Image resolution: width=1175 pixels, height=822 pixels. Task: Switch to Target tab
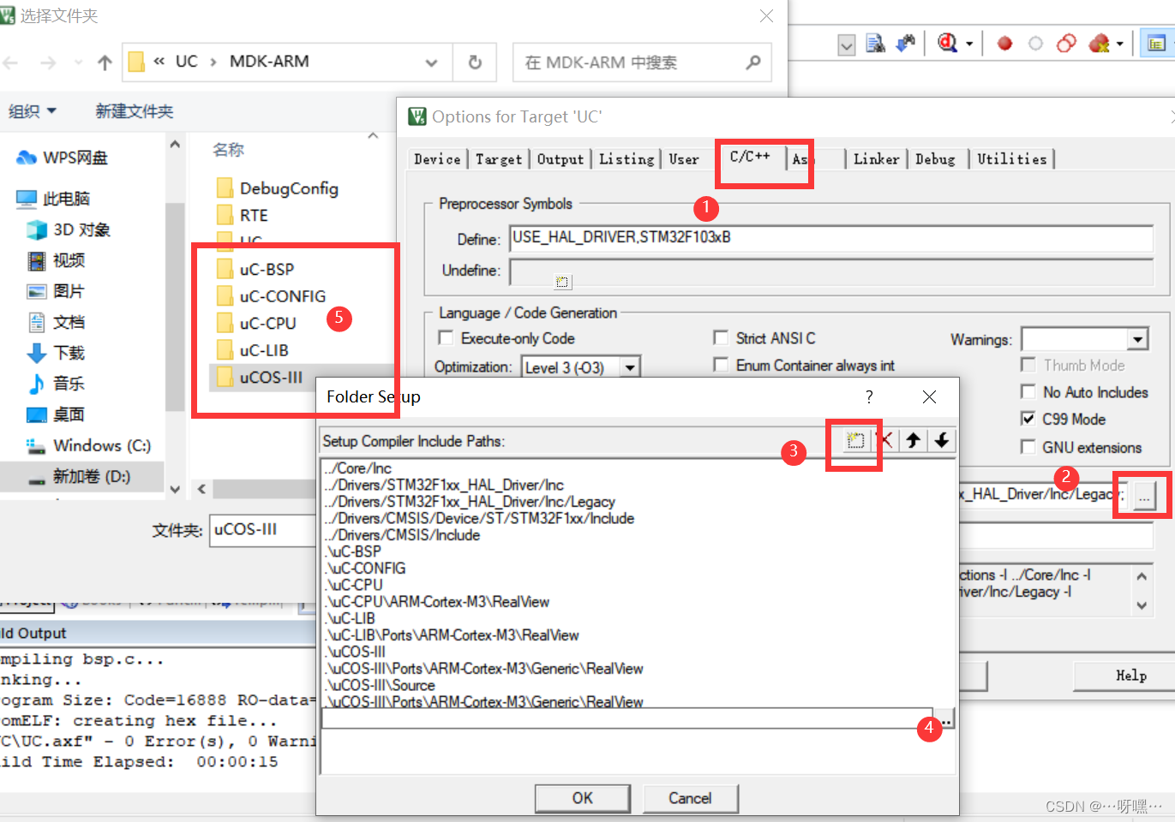pyautogui.click(x=499, y=159)
